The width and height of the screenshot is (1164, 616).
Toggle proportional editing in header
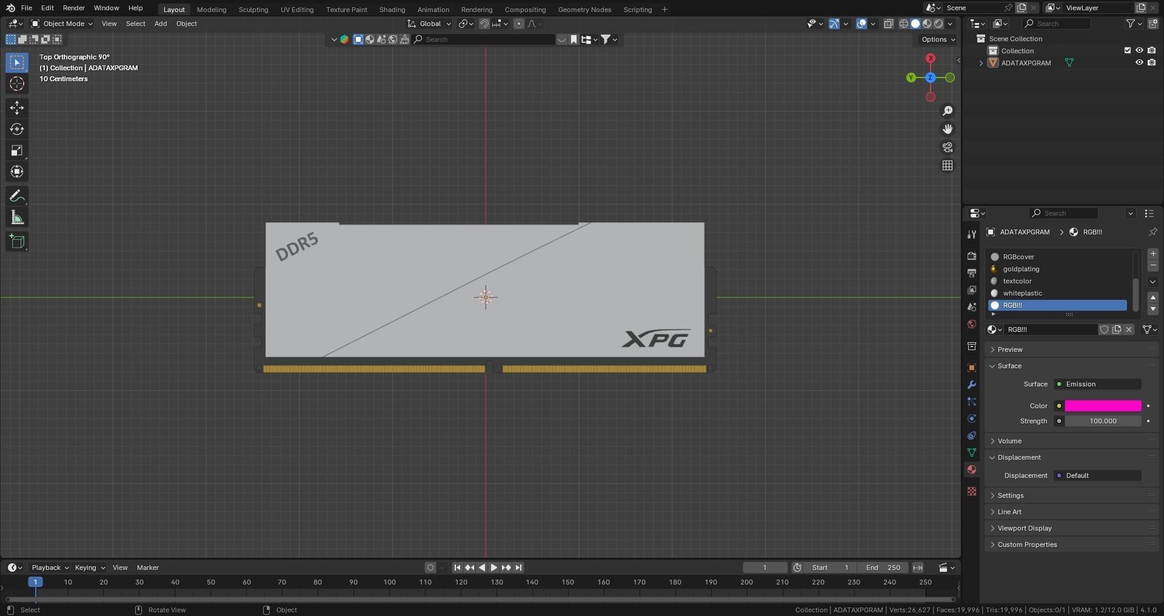[519, 24]
